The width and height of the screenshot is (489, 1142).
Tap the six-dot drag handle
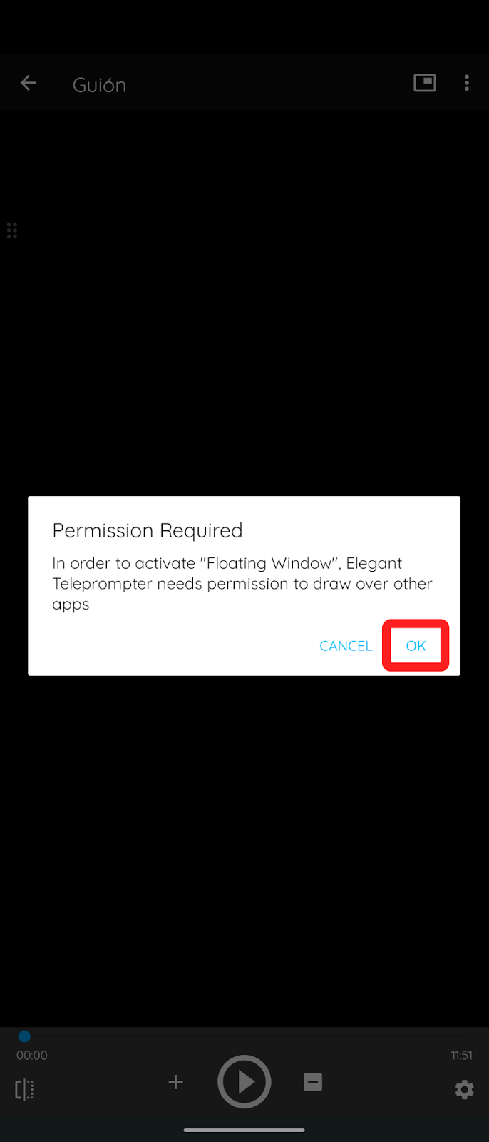point(11,231)
